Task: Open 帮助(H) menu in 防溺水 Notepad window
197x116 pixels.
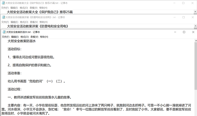Action: (x=44, y=37)
